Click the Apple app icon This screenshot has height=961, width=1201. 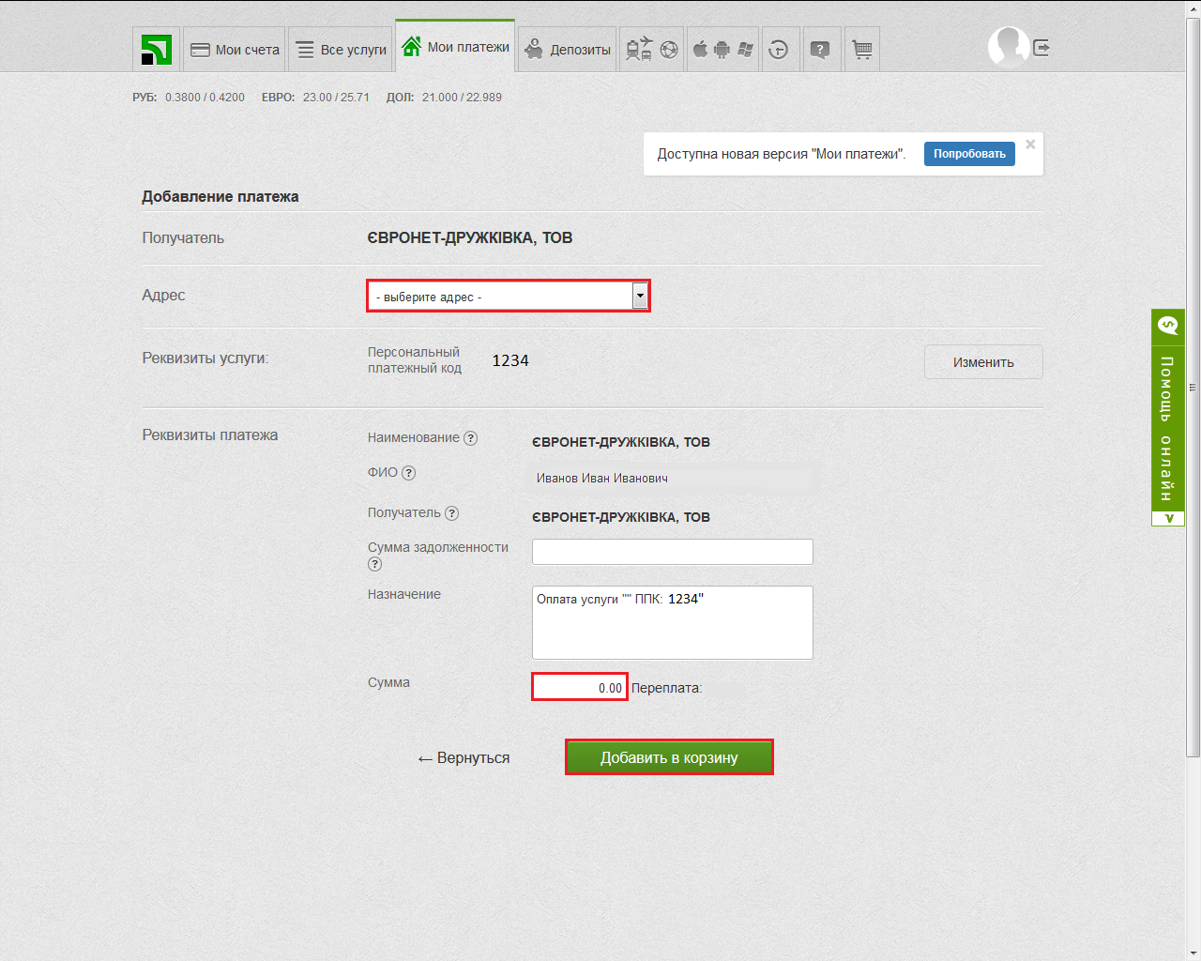point(700,49)
